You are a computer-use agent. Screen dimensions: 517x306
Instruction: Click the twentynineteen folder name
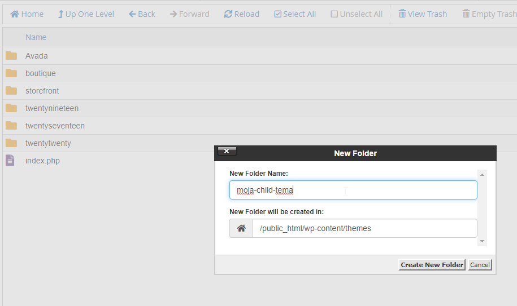point(52,108)
